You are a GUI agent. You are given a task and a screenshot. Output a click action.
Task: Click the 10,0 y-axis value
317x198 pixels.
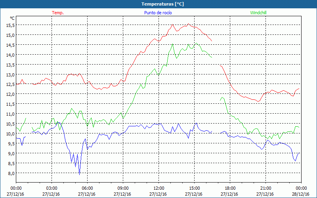tap(11, 133)
